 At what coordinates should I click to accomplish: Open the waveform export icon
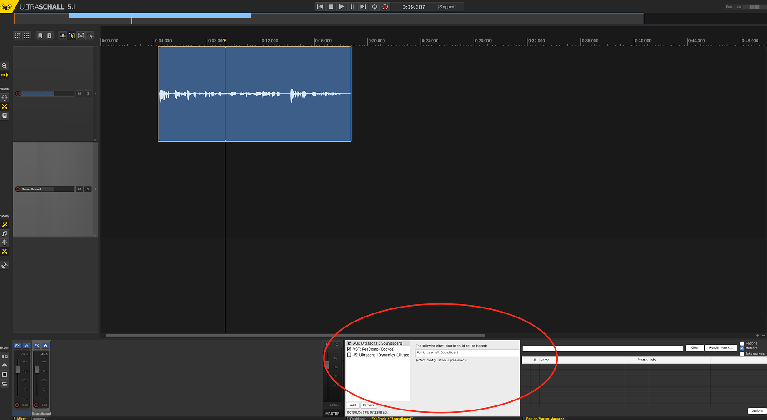[5, 366]
